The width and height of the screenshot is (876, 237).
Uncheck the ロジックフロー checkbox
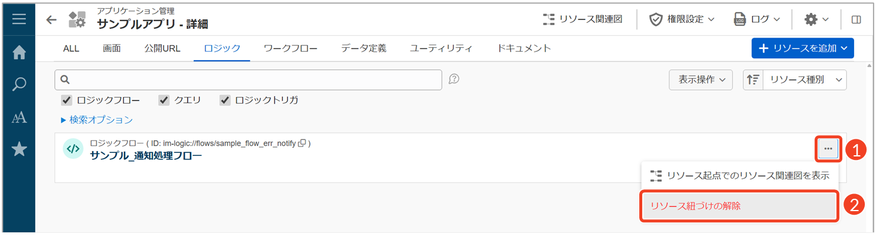(x=67, y=101)
